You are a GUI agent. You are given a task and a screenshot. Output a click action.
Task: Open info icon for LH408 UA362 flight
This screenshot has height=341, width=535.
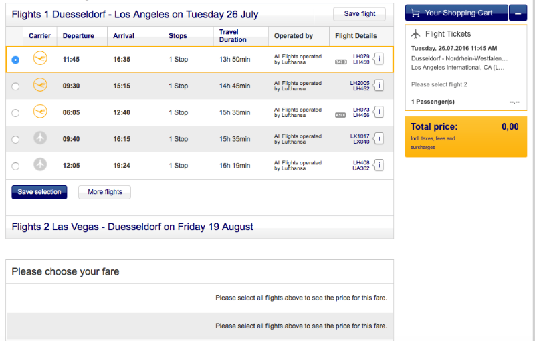[379, 165]
